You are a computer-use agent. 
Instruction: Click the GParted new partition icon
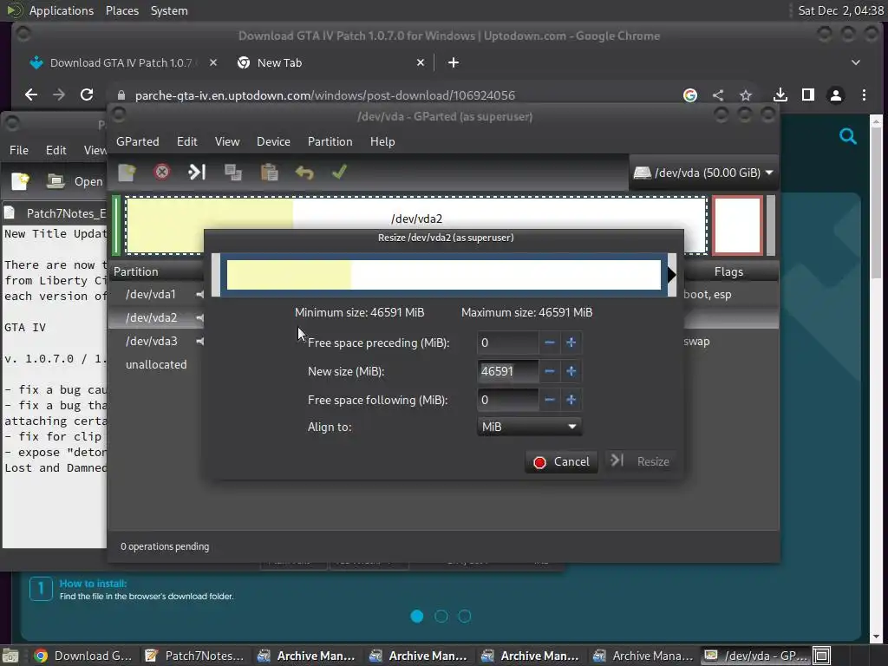click(x=127, y=173)
